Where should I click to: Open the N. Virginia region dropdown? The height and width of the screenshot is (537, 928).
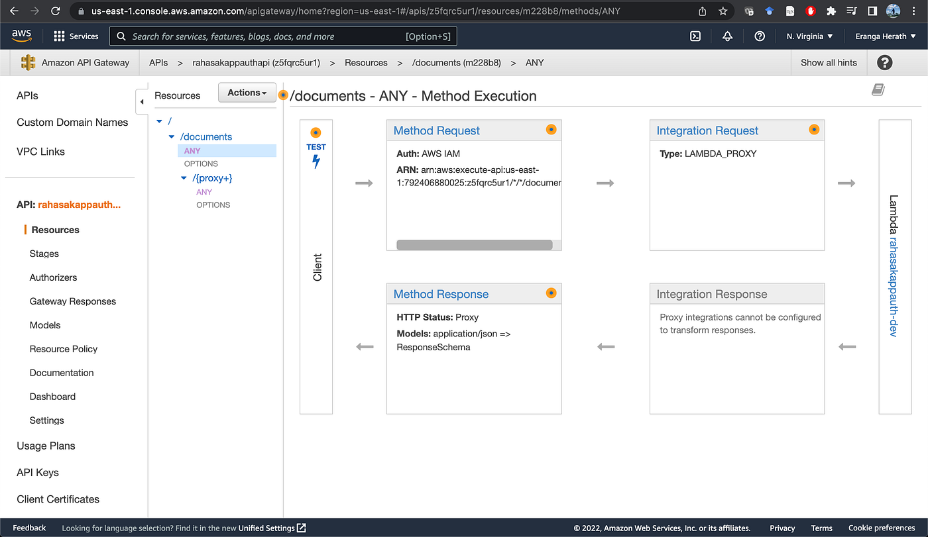tap(809, 36)
